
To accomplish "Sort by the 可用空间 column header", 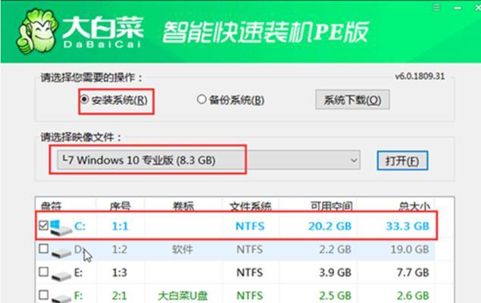I will click(x=331, y=206).
